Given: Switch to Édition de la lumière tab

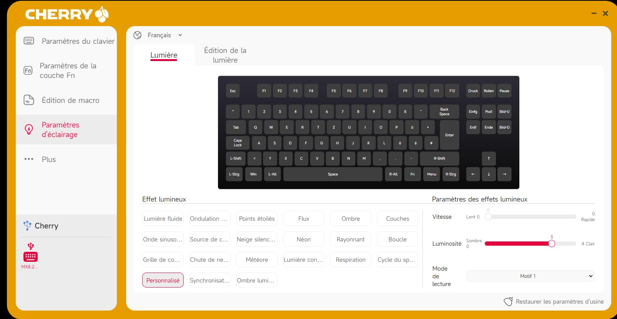Looking at the screenshot, I should 225,55.
